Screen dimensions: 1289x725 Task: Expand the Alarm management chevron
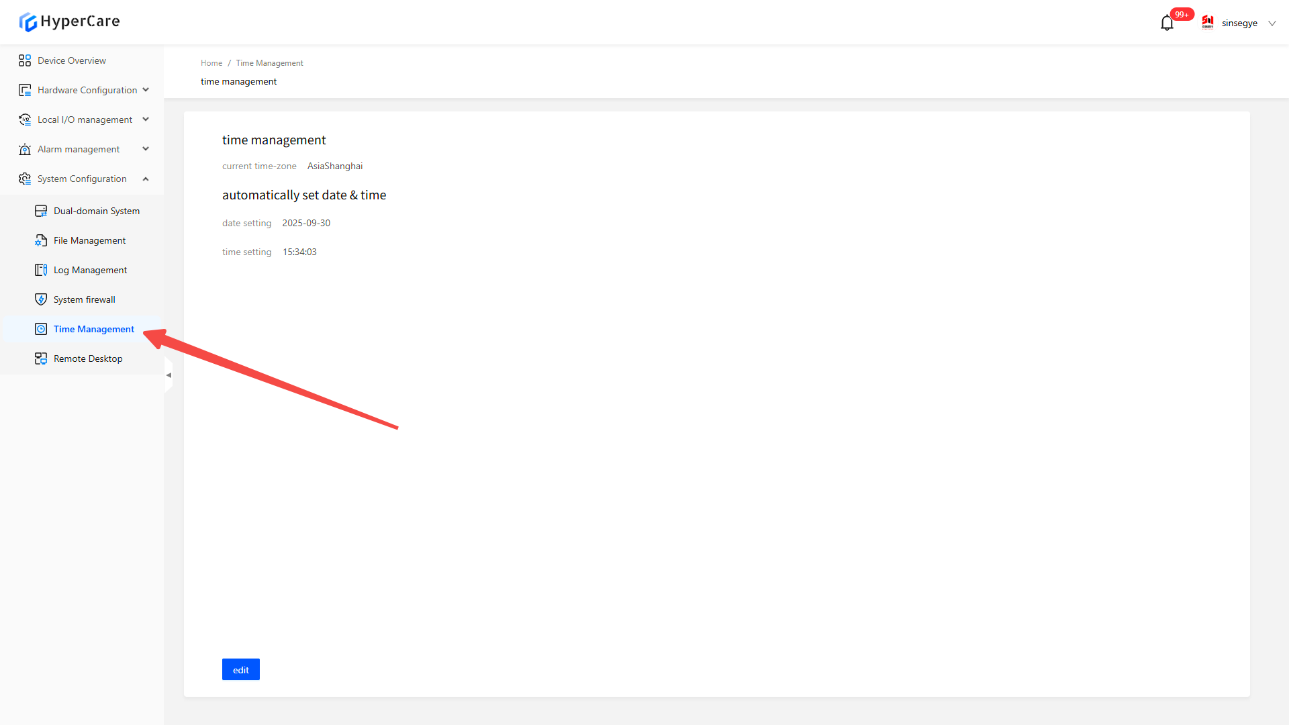(x=146, y=149)
